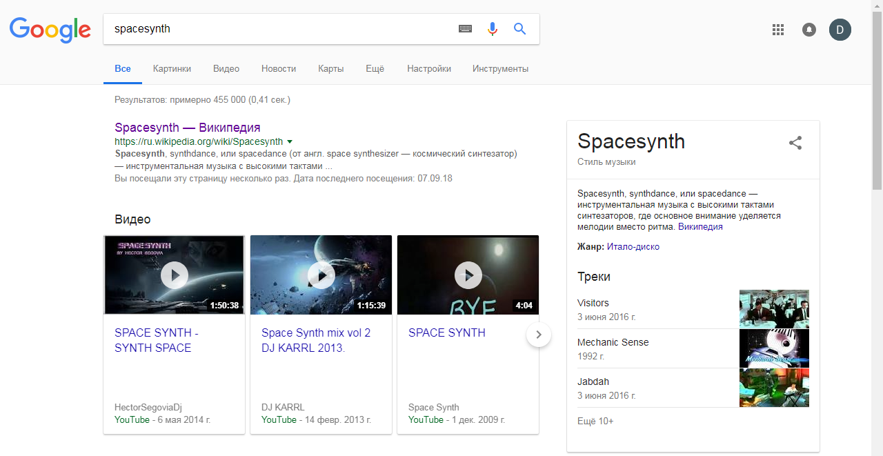
Task: Switch to the Картинки tab
Action: 172,69
